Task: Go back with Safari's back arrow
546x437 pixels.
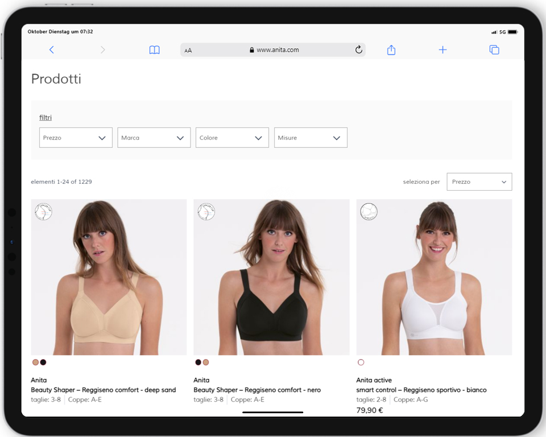Action: (52, 50)
